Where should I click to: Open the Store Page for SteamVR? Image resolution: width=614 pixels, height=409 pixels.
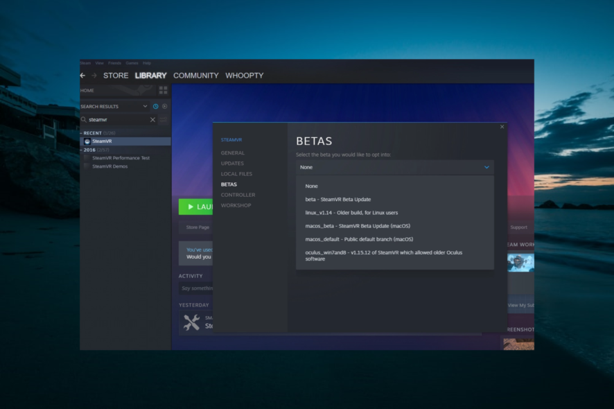point(198,227)
